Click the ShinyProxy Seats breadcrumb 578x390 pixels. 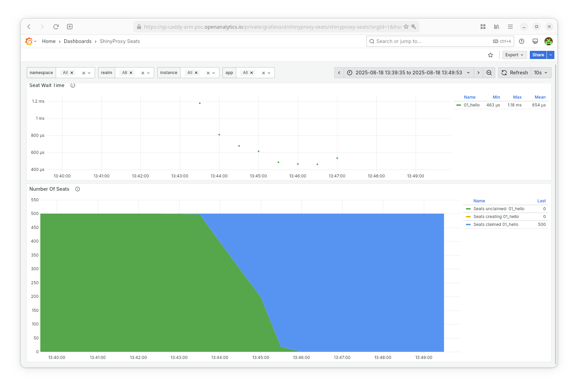120,41
